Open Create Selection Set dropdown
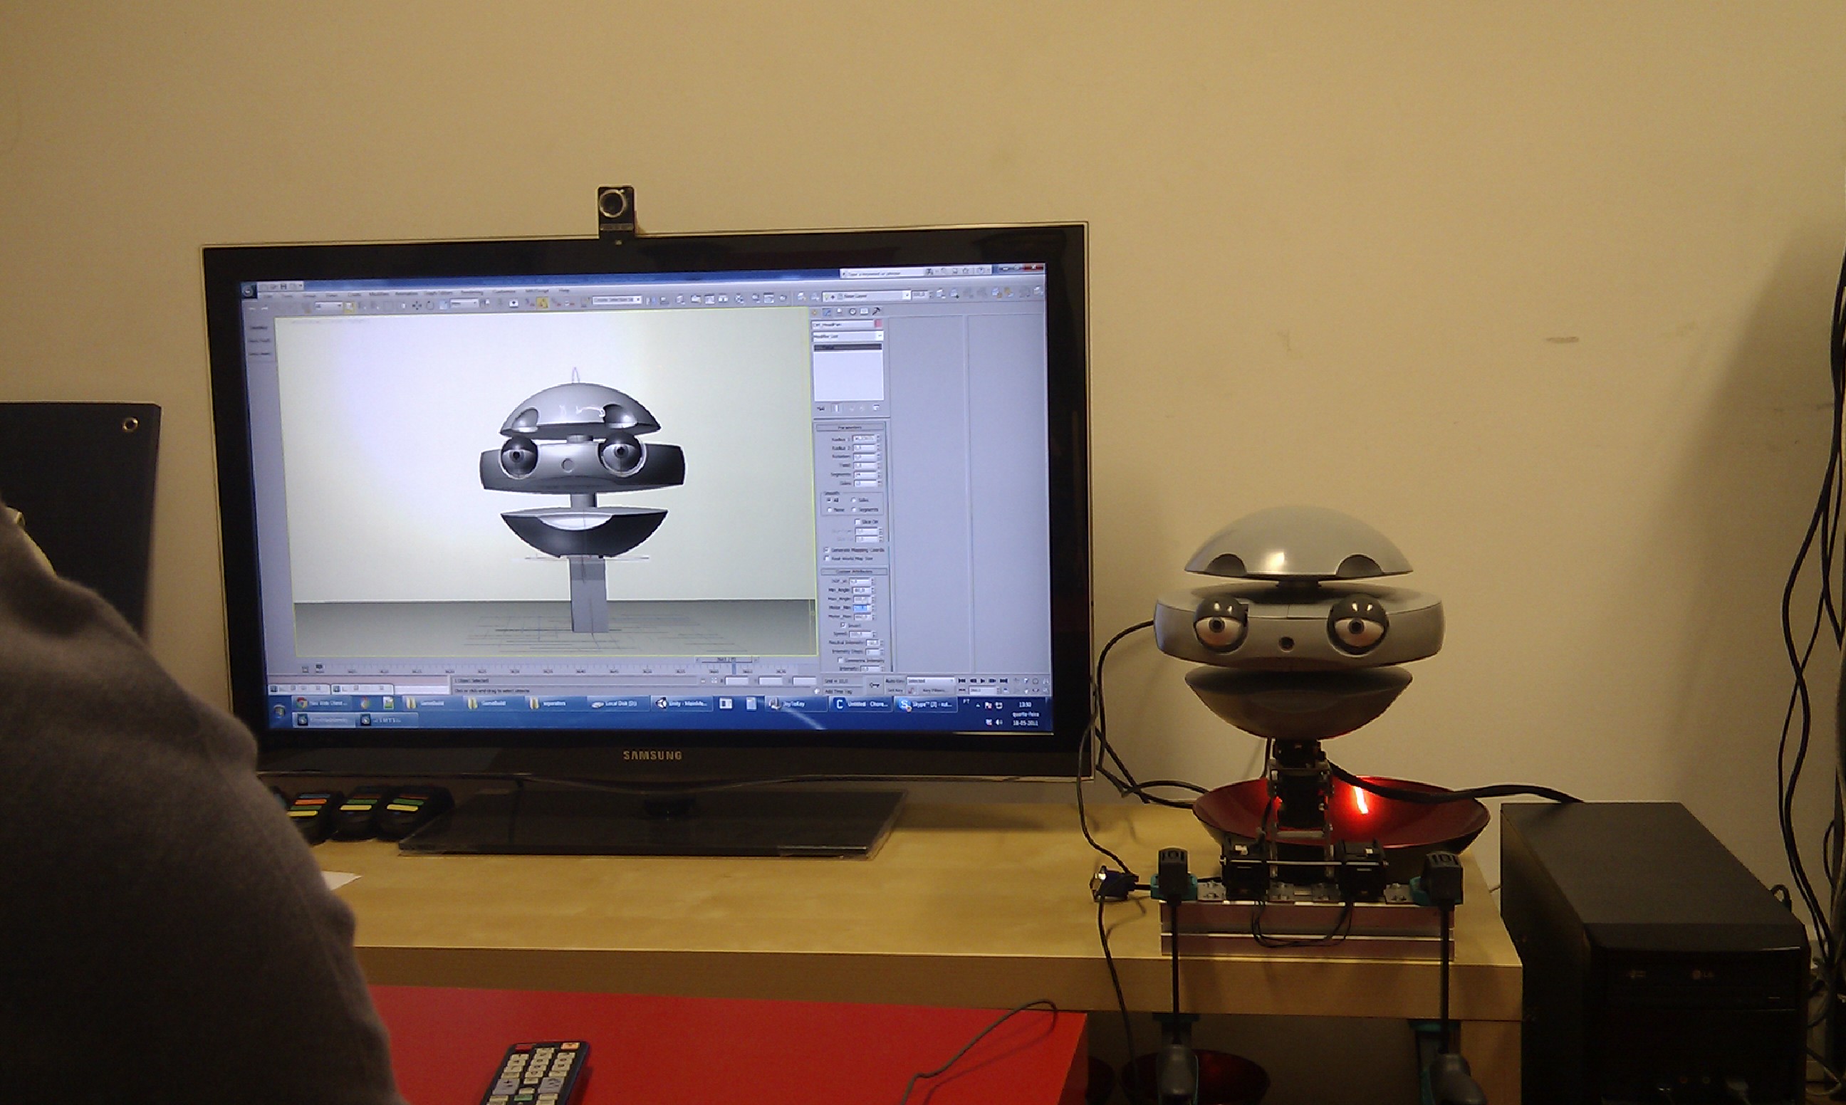 (617, 300)
